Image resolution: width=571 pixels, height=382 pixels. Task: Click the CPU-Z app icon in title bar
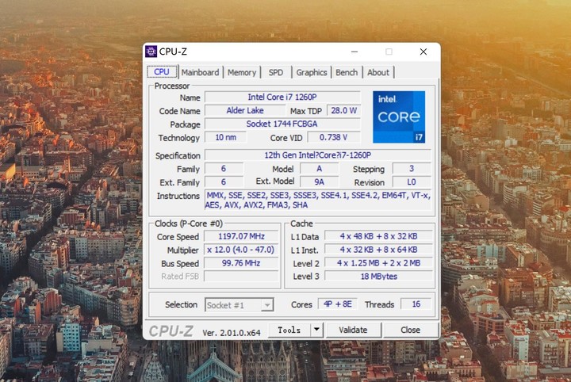point(151,52)
